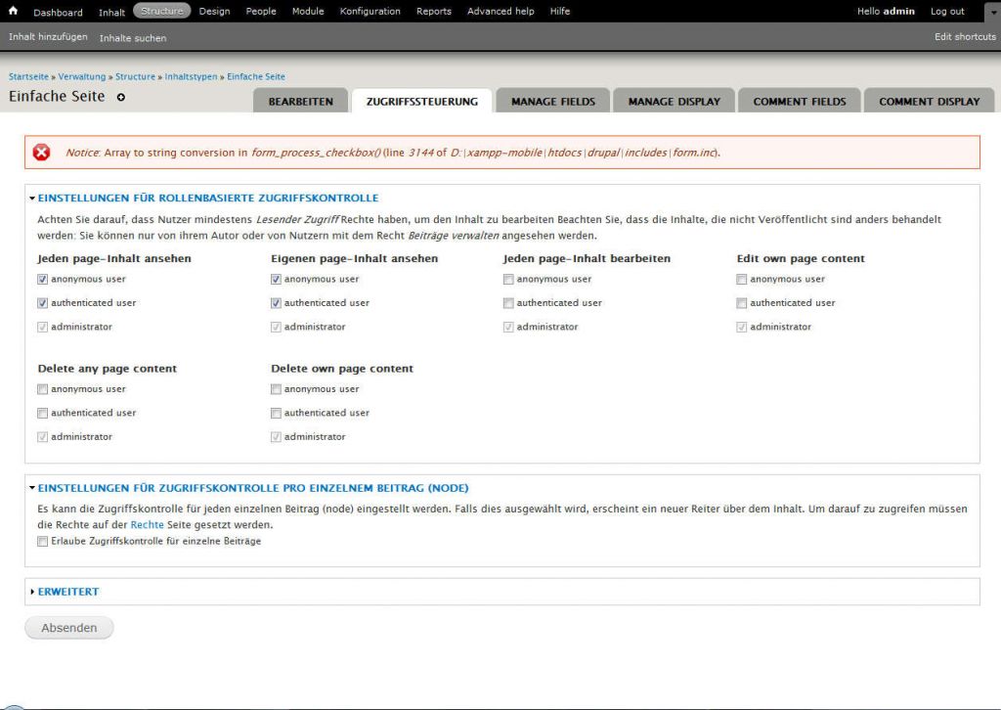The height and width of the screenshot is (710, 1001).
Task: Go to the home icon in admin bar
Action: click(x=13, y=11)
